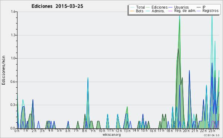
Task: Click the 'Ediciones/min' y-axis label
Action: pyautogui.click(x=3, y=70)
